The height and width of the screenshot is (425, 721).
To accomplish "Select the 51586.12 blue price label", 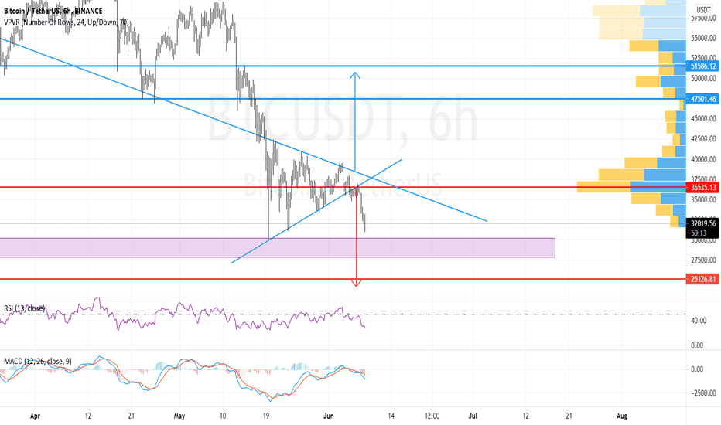I will point(703,66).
